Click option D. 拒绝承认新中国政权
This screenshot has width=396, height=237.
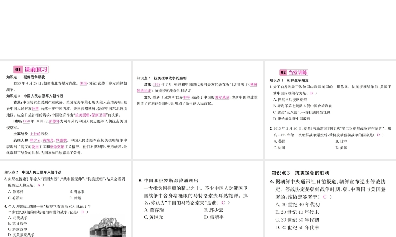tap(292, 119)
